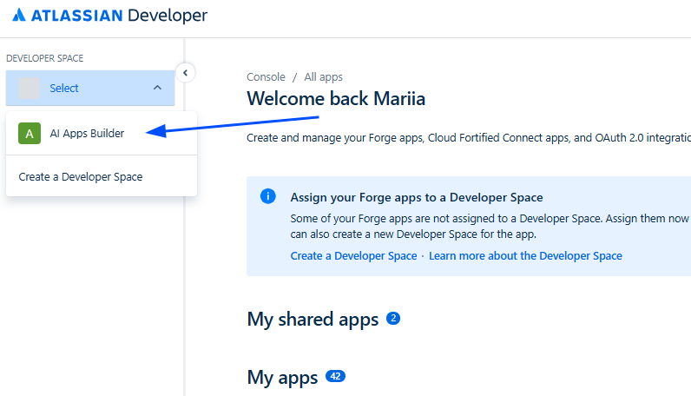Click the Welcome back Mariia heading
Screen dimensions: 691x396
(336, 98)
